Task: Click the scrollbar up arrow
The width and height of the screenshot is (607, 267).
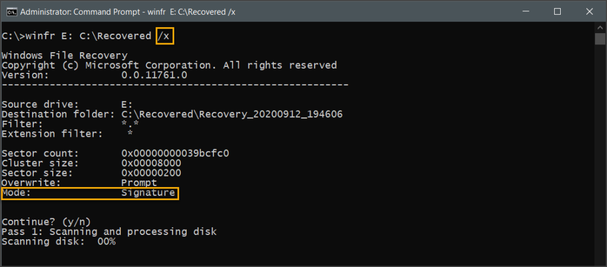Action: 600,27
